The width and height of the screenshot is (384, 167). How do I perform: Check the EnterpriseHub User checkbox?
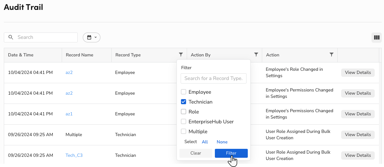(x=184, y=121)
